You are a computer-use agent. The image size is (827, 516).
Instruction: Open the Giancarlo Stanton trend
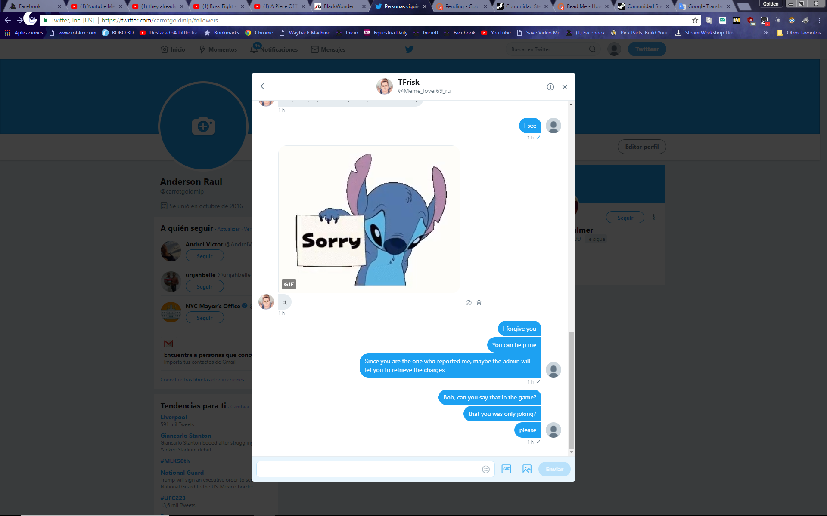pyautogui.click(x=186, y=436)
